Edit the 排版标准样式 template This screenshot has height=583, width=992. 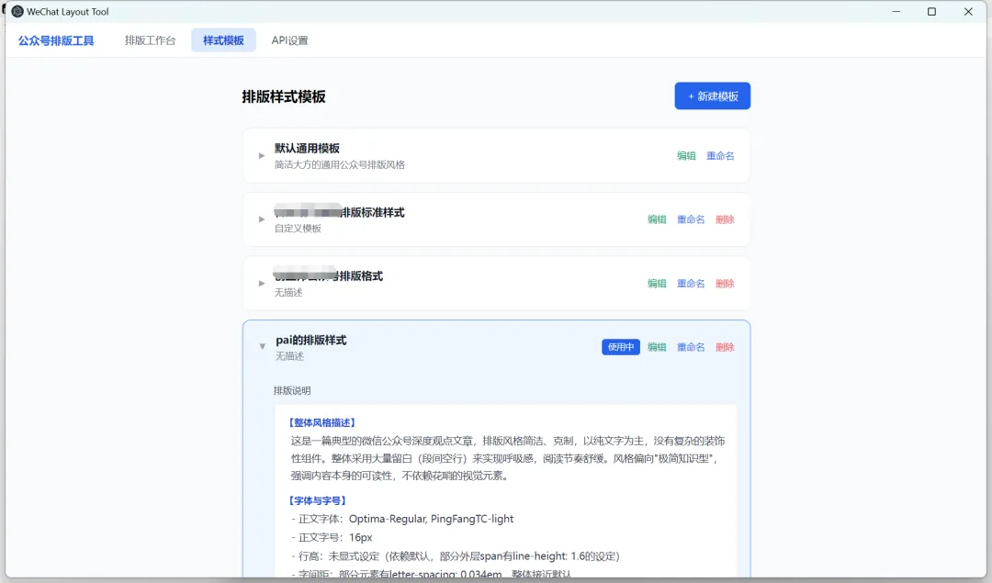coord(657,219)
